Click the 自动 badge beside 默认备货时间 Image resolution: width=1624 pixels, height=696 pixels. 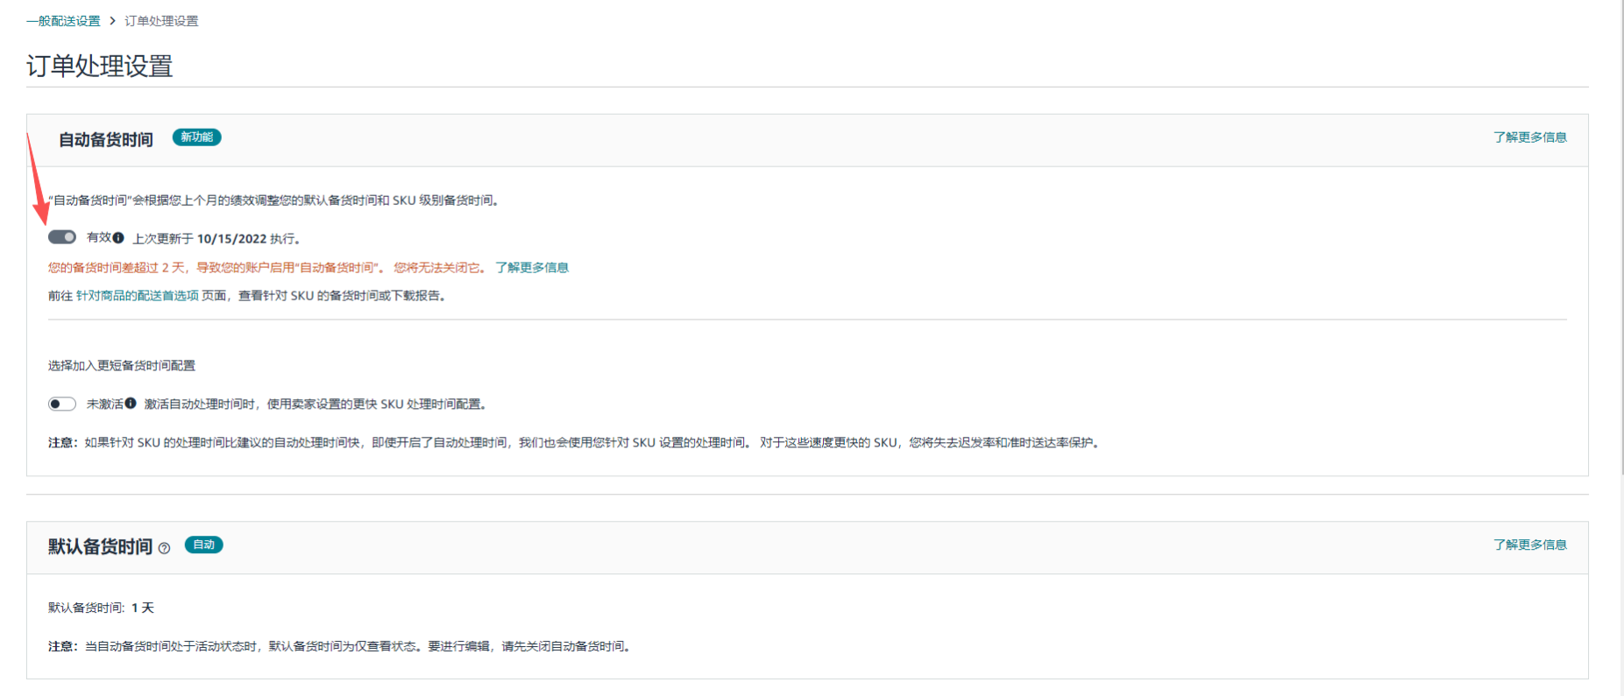(x=203, y=545)
